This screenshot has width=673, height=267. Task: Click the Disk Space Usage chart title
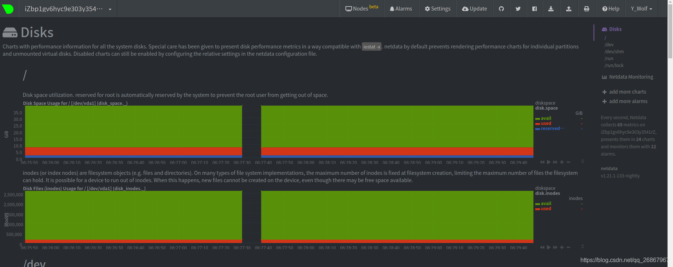click(x=75, y=103)
